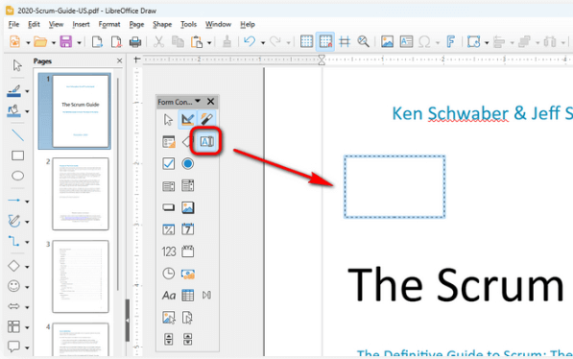Select the Line drawing tool
Image resolution: width=573 pixels, height=359 pixels.
[17, 135]
